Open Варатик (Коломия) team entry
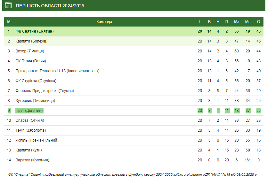The image size is (267, 178). pos(32,160)
